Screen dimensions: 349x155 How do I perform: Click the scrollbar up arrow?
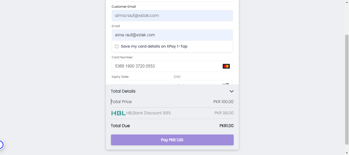(347, 2)
